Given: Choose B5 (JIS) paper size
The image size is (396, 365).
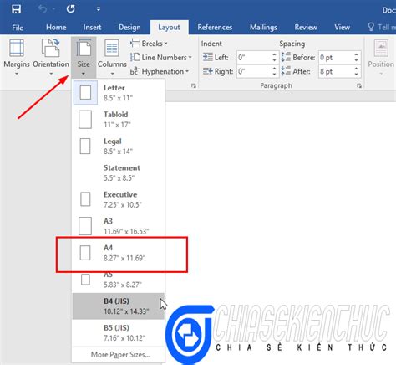Looking at the screenshot, I should tap(119, 333).
